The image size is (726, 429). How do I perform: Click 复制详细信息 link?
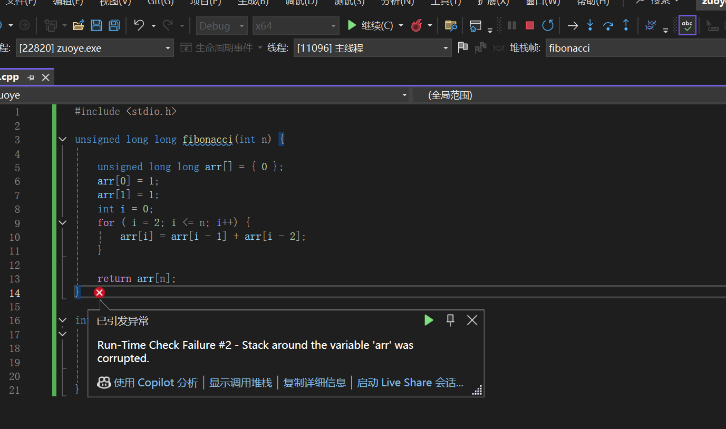(x=315, y=383)
